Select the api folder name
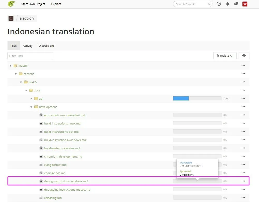This screenshot has height=203, width=259. click(41, 99)
